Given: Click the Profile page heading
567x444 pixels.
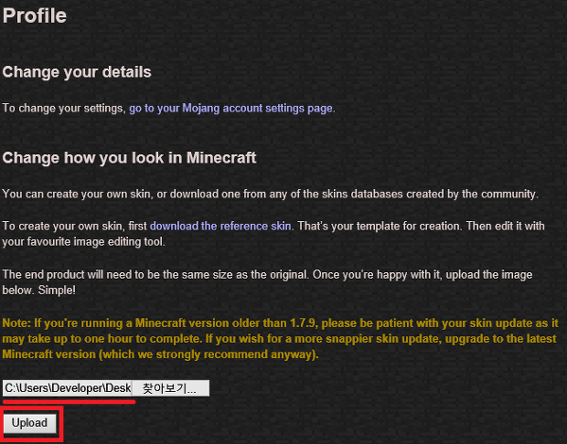Looking at the screenshot, I should click(x=35, y=16).
